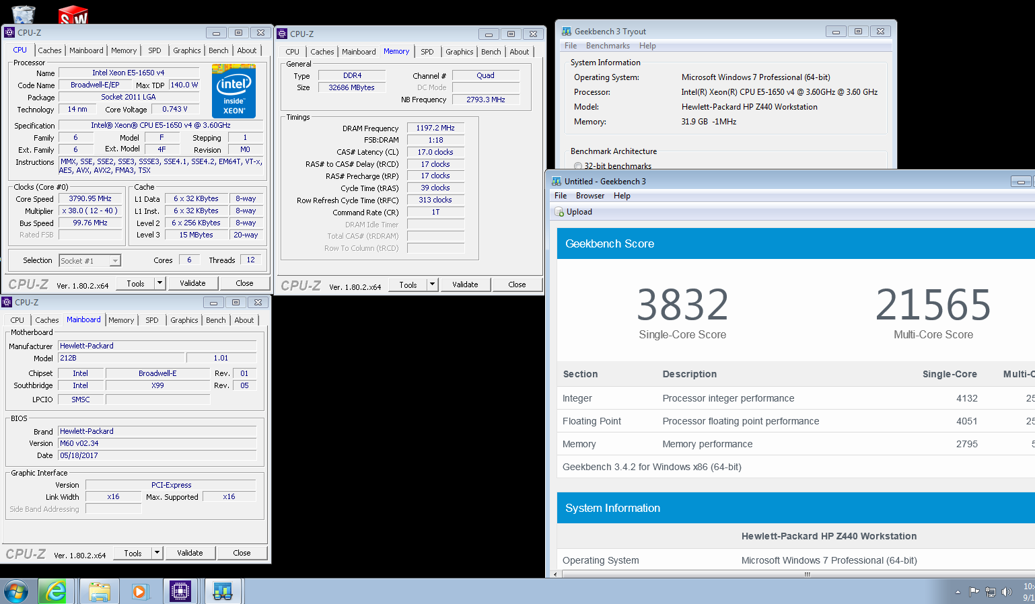Image resolution: width=1035 pixels, height=604 pixels.
Task: Open the Bench tab in the CPU window
Action: coord(219,50)
